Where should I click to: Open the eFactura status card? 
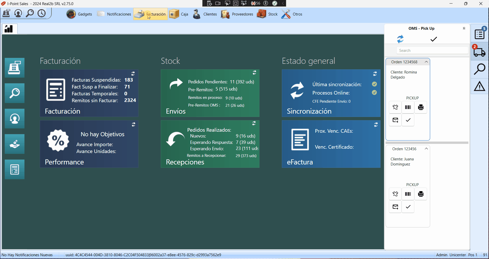331,144
